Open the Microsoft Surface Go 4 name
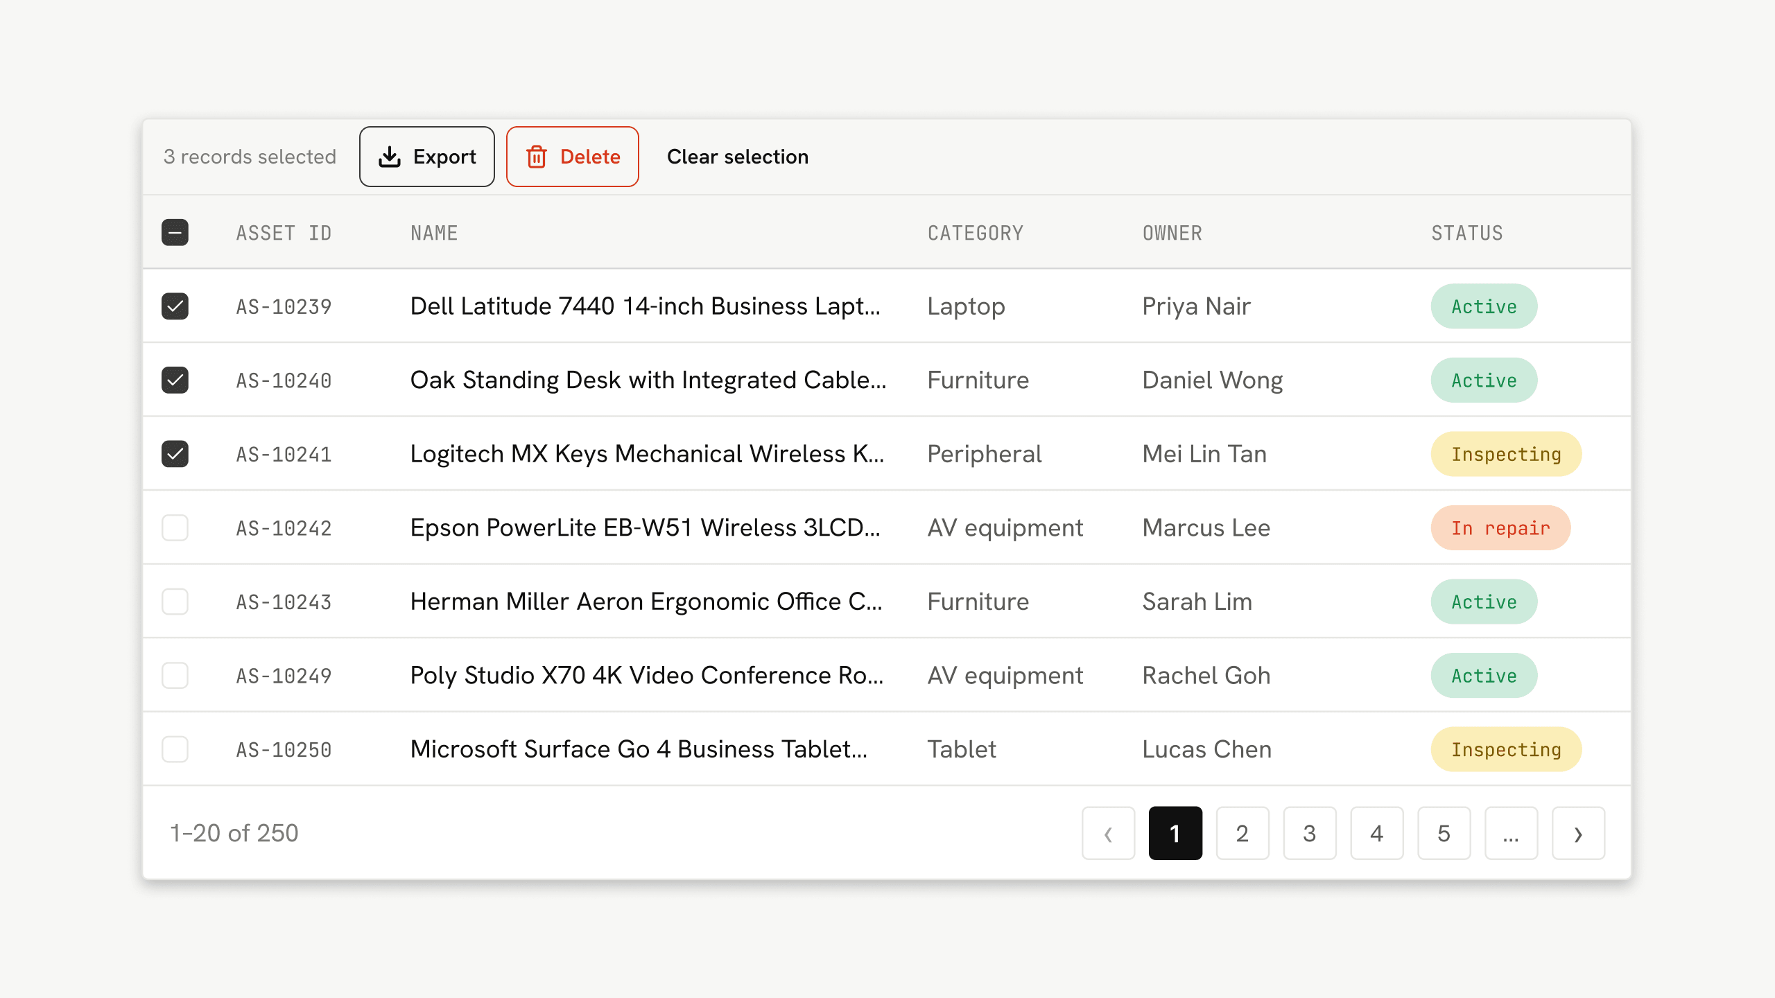Viewport: 1775px width, 998px height. (x=639, y=749)
